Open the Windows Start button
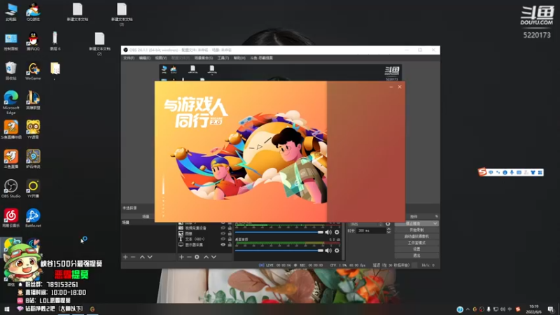 (x=6, y=309)
